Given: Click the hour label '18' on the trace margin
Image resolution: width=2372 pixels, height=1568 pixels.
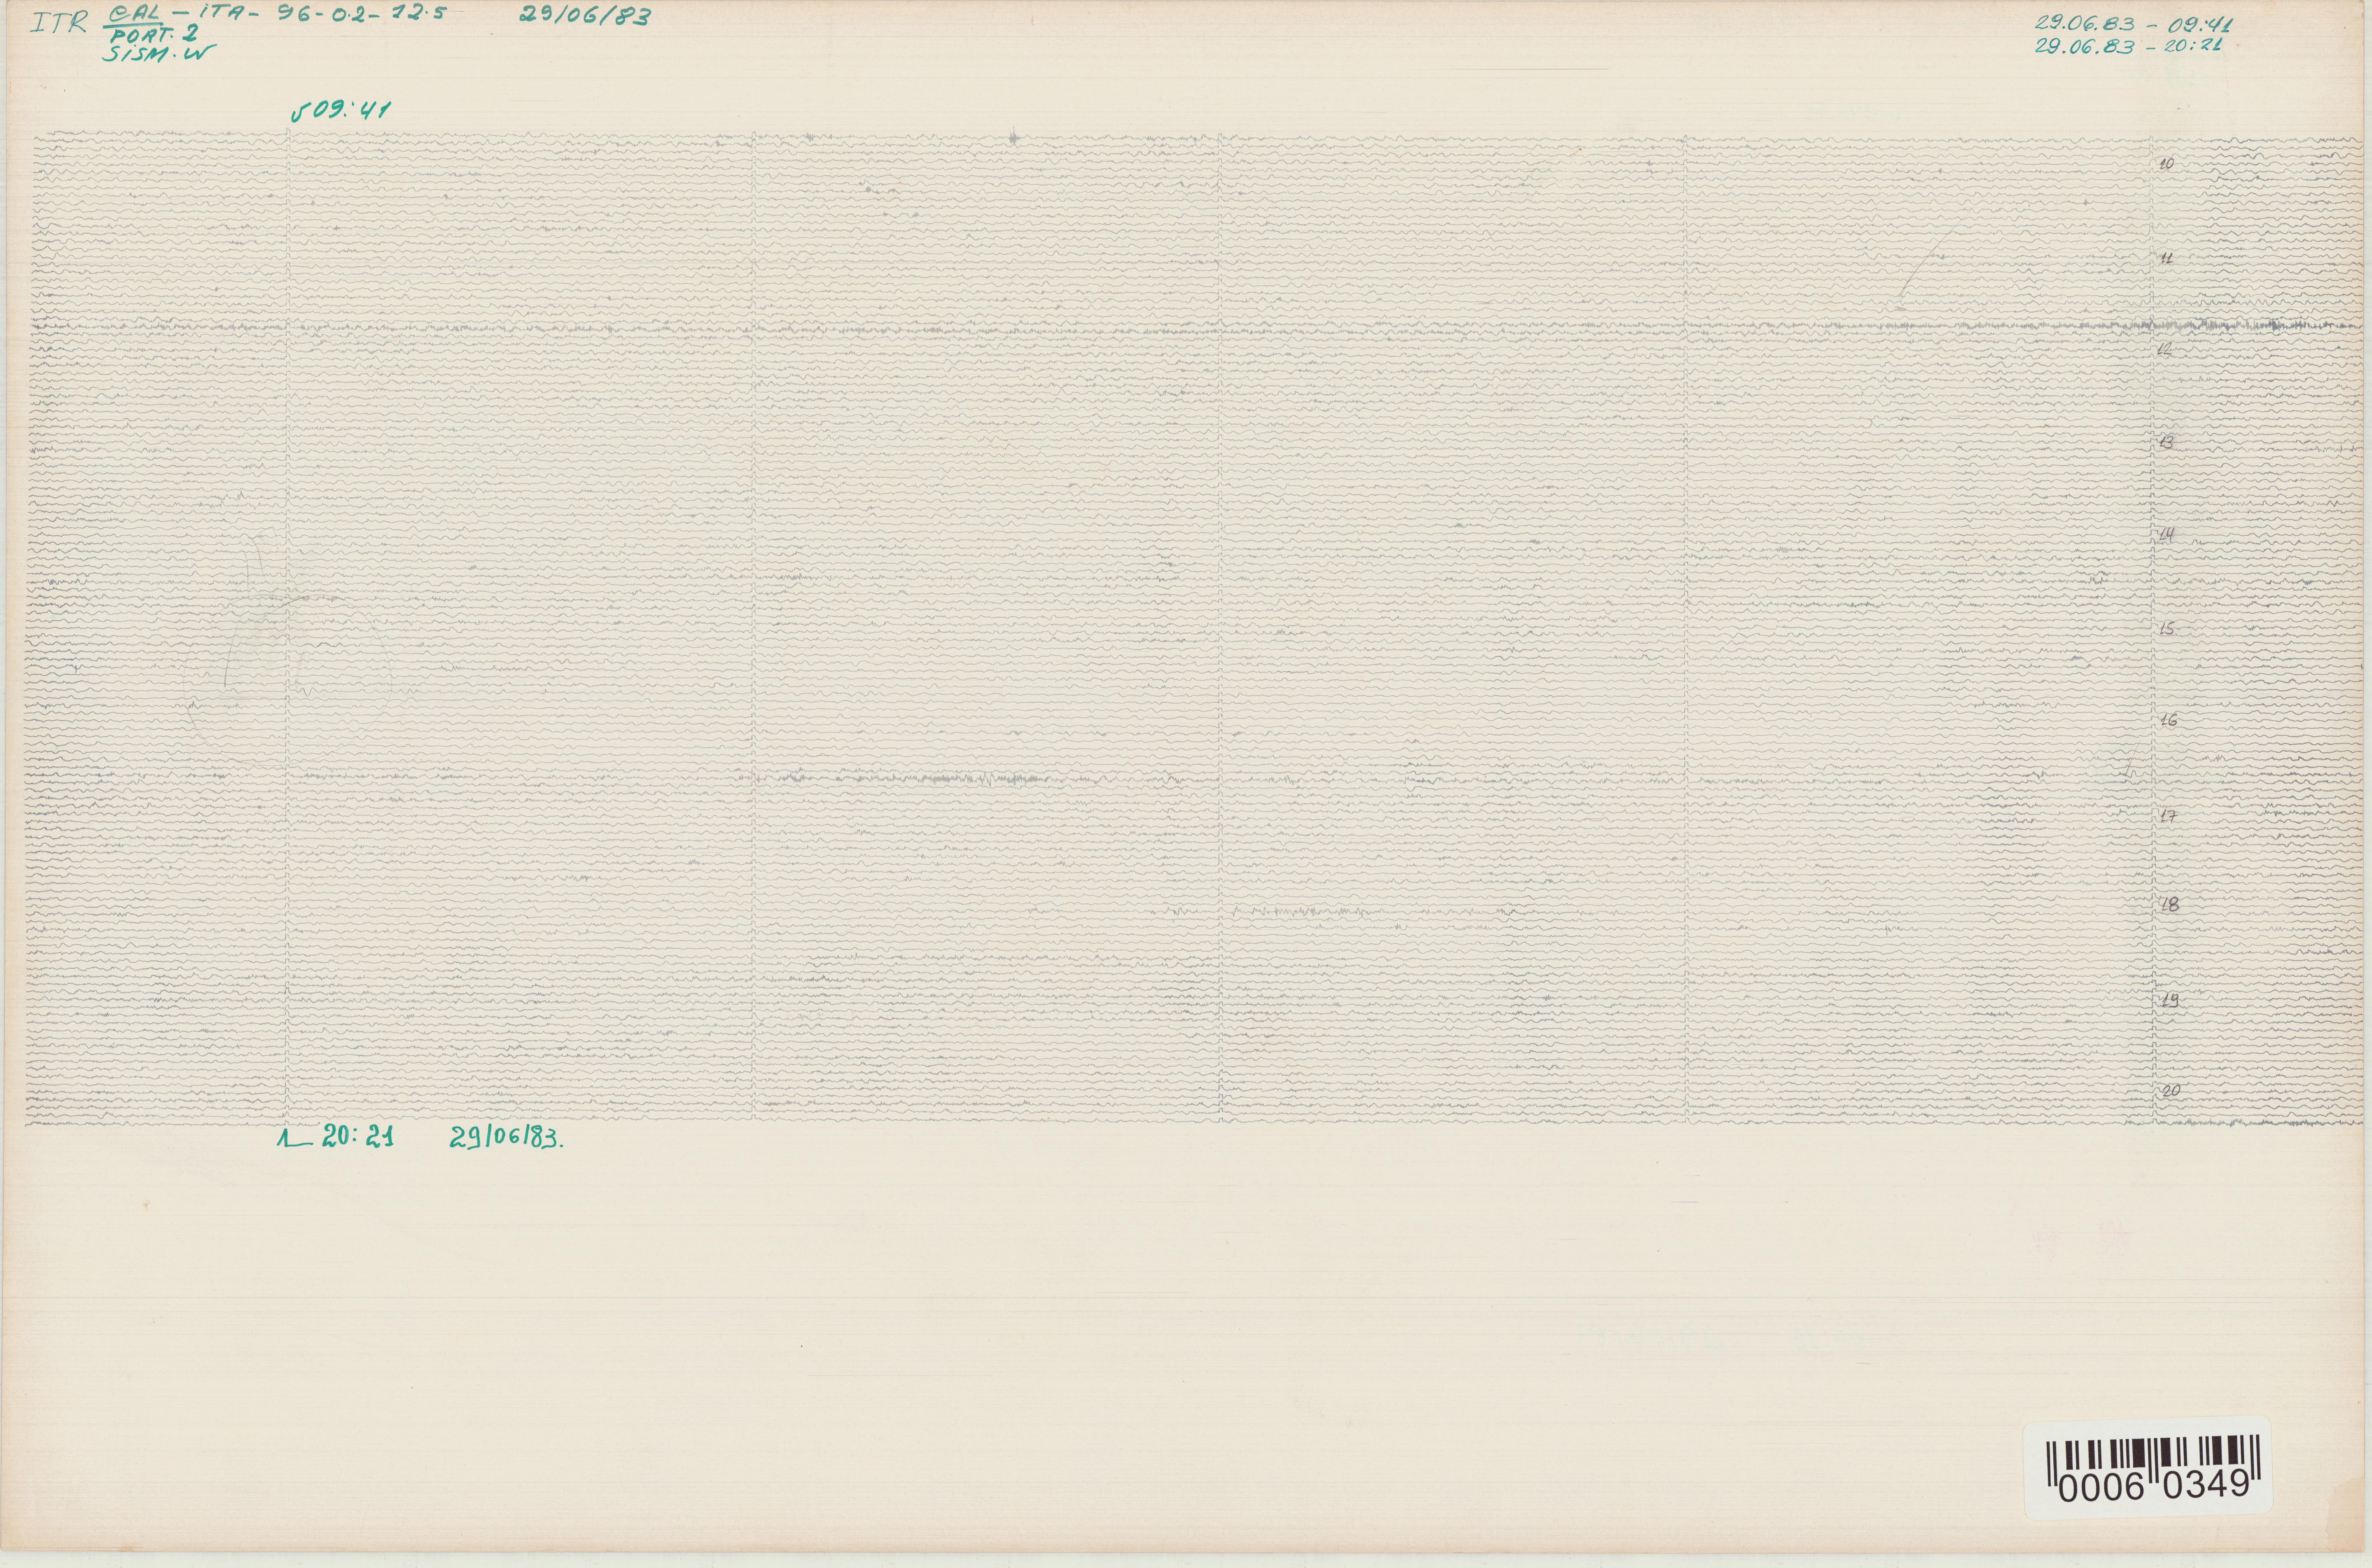Looking at the screenshot, I should coord(2169,905).
